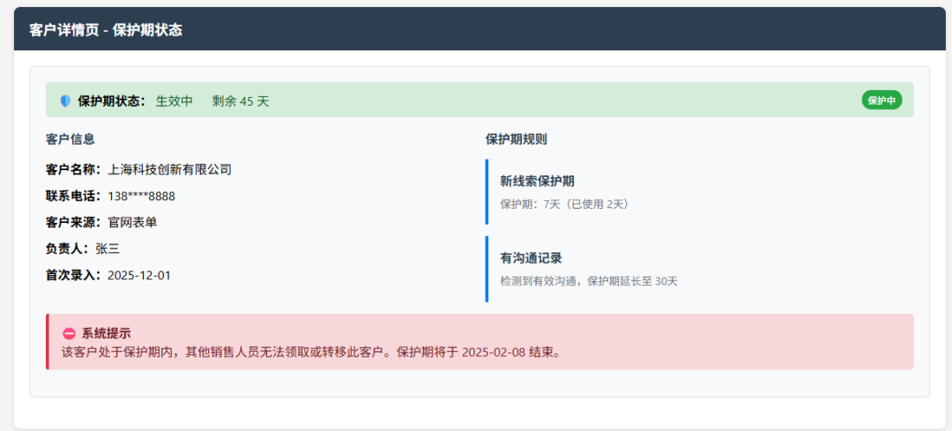Click the phone number 138****8888
This screenshot has height=431, width=952.
click(x=141, y=196)
